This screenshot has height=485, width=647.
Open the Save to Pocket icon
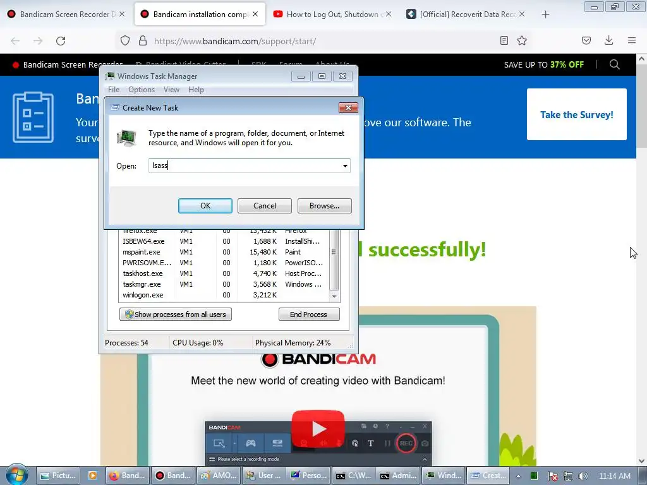click(586, 40)
